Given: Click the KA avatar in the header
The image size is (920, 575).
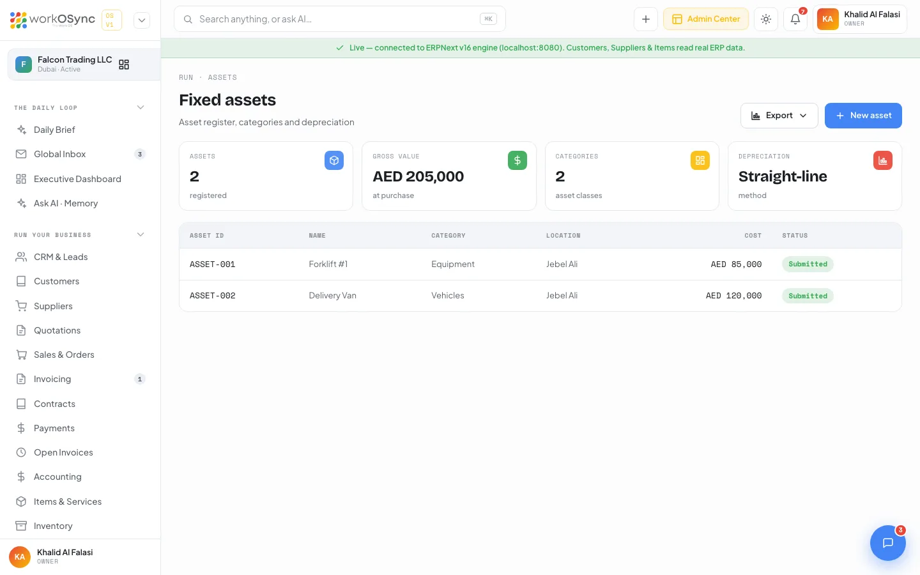Looking at the screenshot, I should point(827,19).
